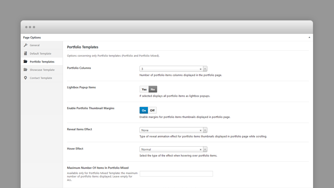Click the Reveal Items Effect box showing None
The height and width of the screenshot is (188, 334).
174,130
